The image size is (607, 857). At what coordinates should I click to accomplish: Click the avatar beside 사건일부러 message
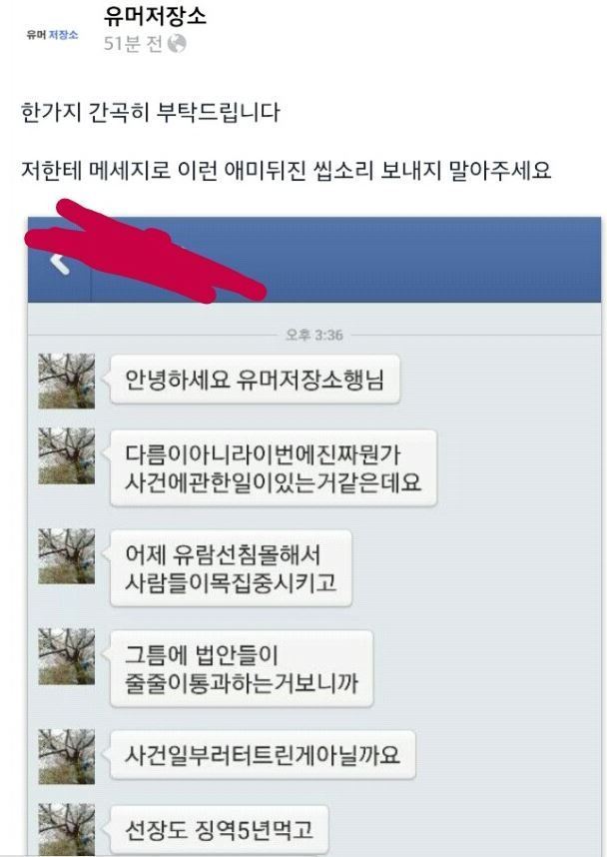(67, 757)
